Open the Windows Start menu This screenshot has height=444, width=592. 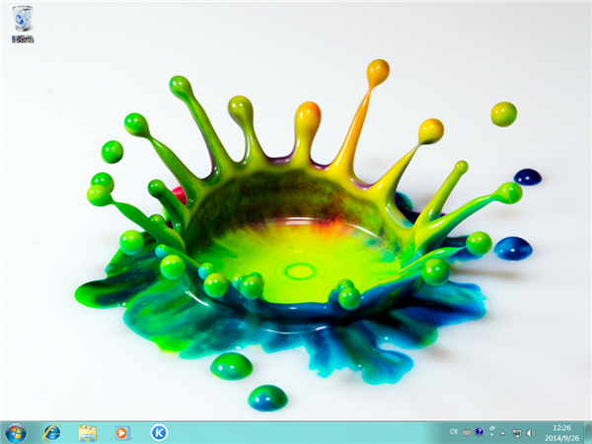click(x=16, y=432)
